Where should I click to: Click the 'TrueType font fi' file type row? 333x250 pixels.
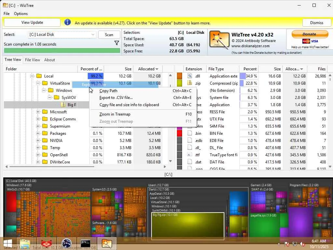(x=252, y=155)
